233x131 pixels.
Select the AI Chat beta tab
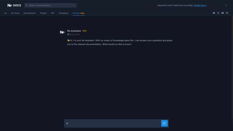(x=78, y=13)
